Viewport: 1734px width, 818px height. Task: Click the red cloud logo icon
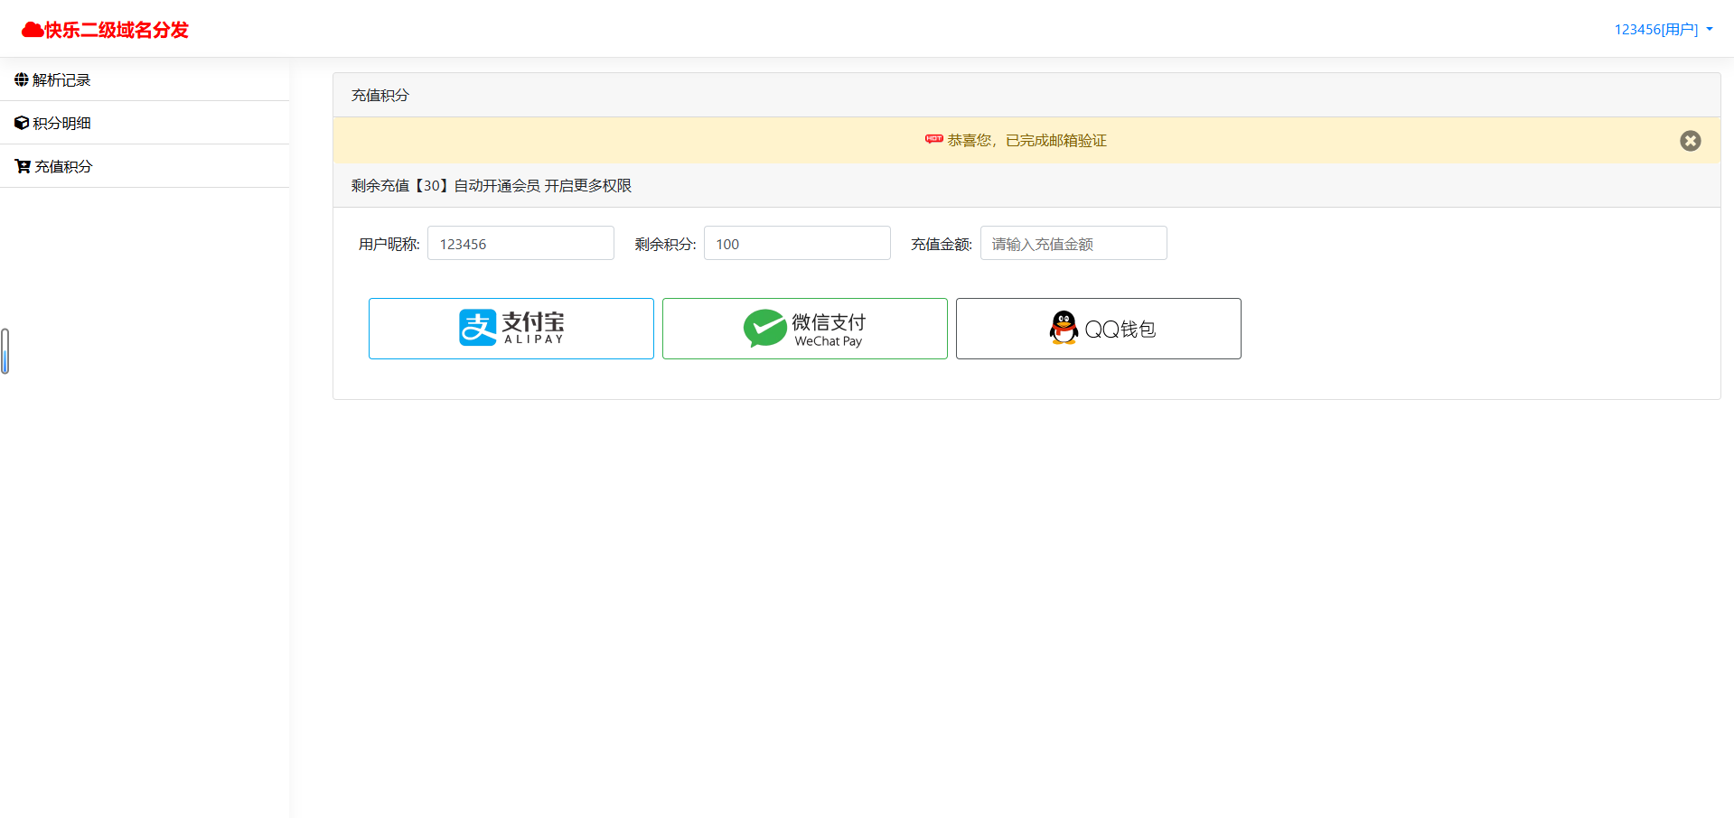pos(33,30)
